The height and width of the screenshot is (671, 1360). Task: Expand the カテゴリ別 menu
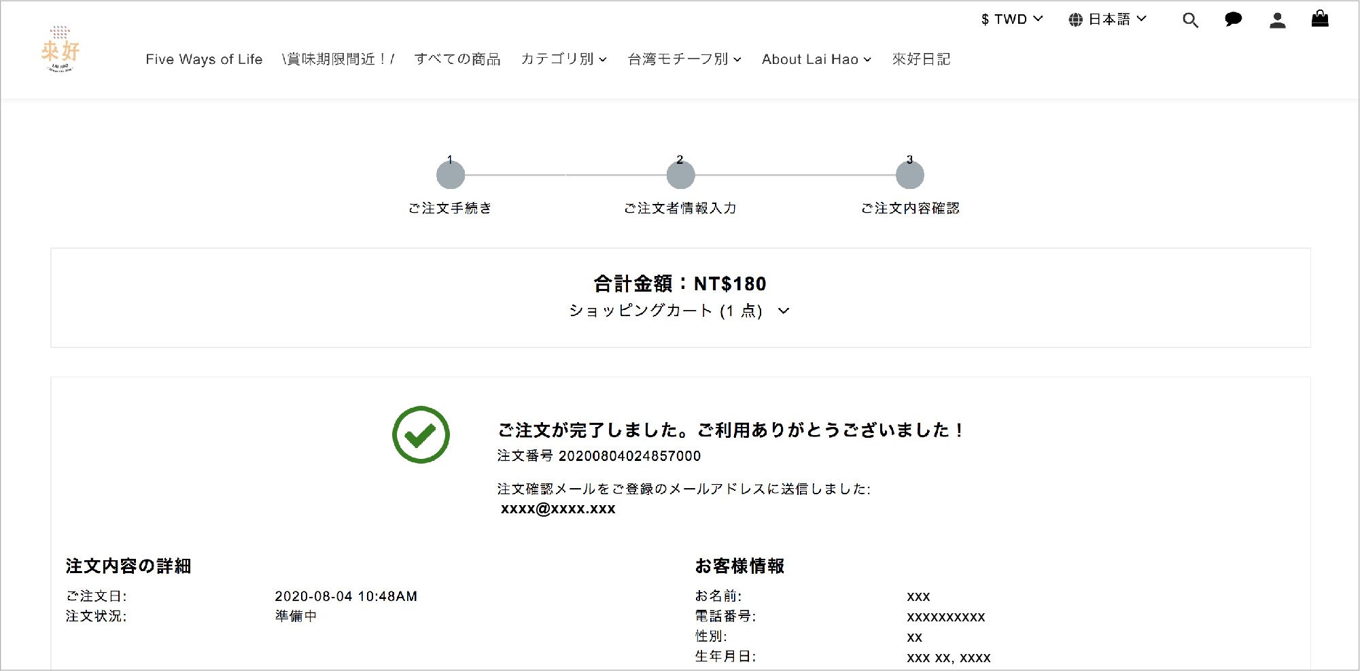(x=563, y=59)
